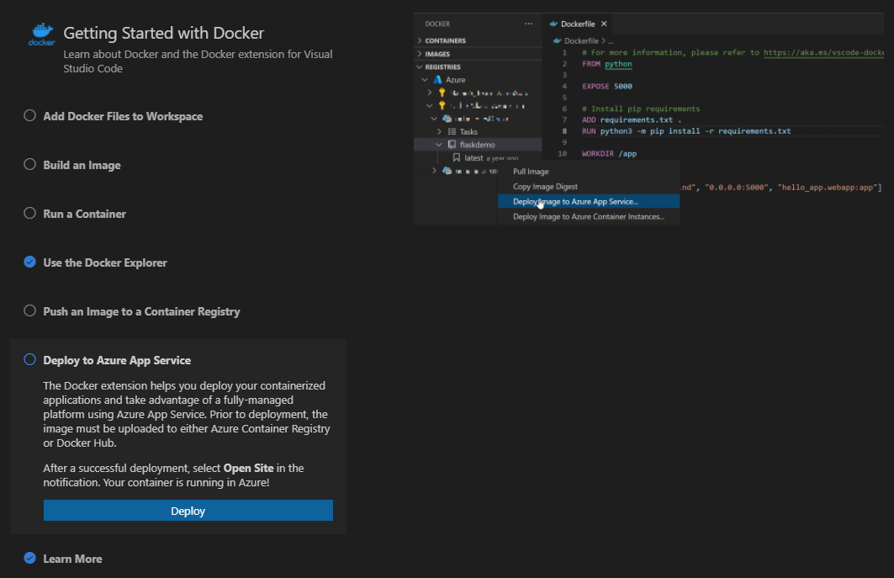894x578 pixels.
Task: Click the Azure logo in the Registries tree
Action: 438,80
